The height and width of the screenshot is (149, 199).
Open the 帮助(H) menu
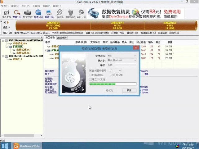tap(57, 6)
